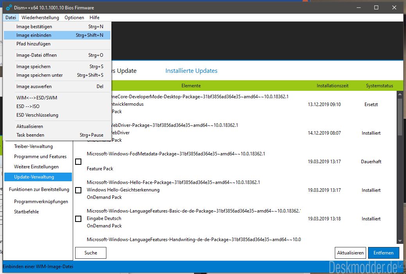Click the OneCore-DeveloperMode-Desktop-Package entry name
406x274 pixels.
tap(200, 97)
